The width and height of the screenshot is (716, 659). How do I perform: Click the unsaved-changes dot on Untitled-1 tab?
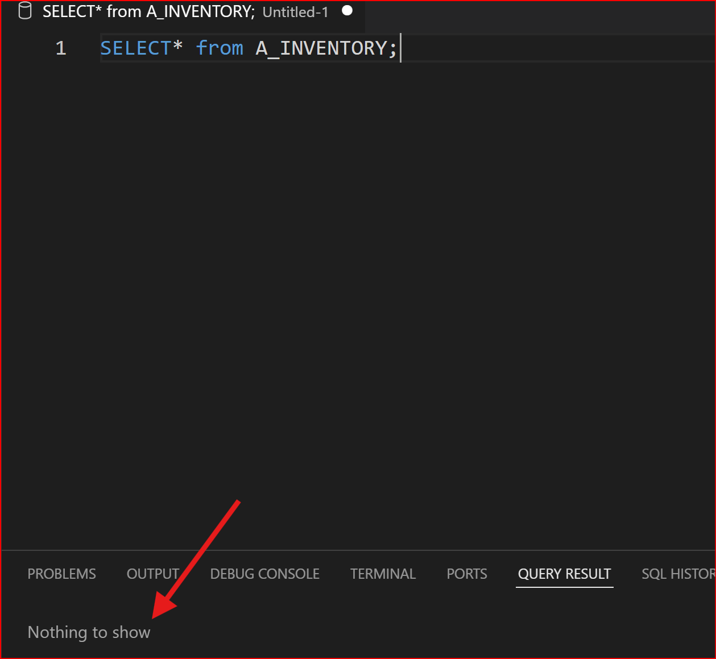[347, 11]
